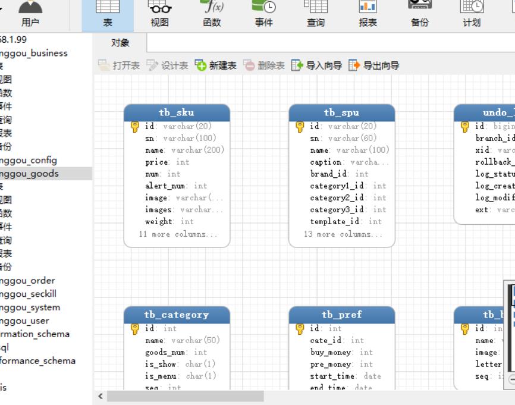Open the 函数 (Function) toolbar icon

tap(212, 14)
